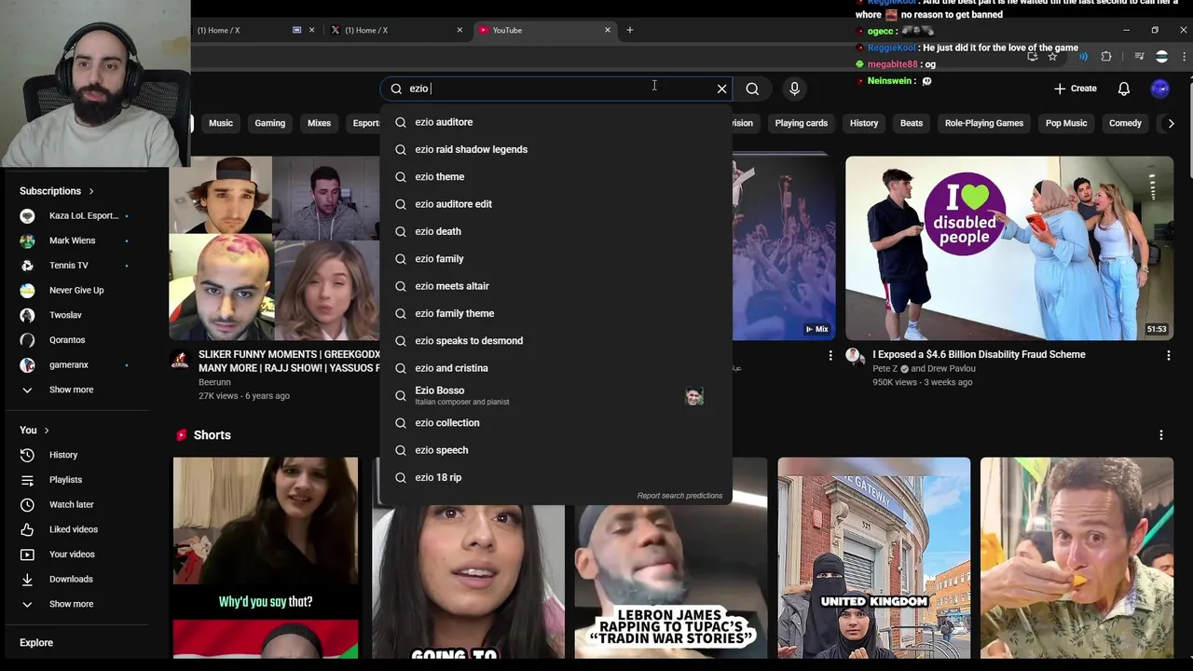
Task: Select the Role-Playing Games chip
Action: click(x=984, y=123)
